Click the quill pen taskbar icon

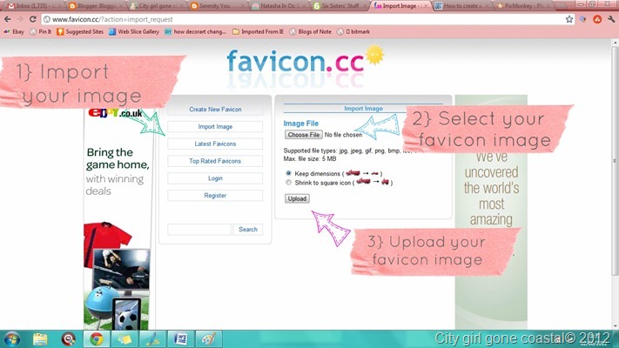pos(152,339)
